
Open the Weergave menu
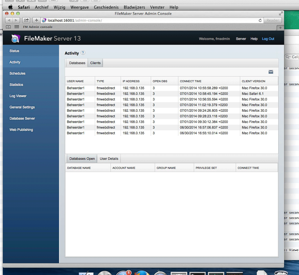click(80, 7)
